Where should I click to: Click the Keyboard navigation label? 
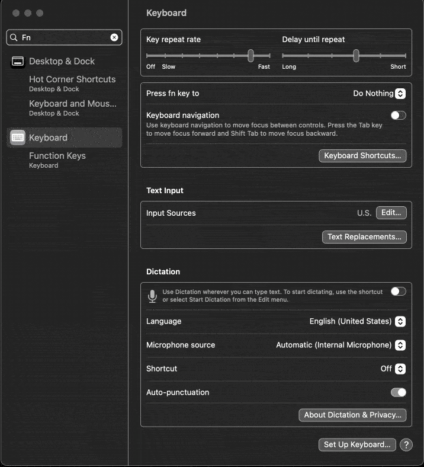click(x=183, y=115)
